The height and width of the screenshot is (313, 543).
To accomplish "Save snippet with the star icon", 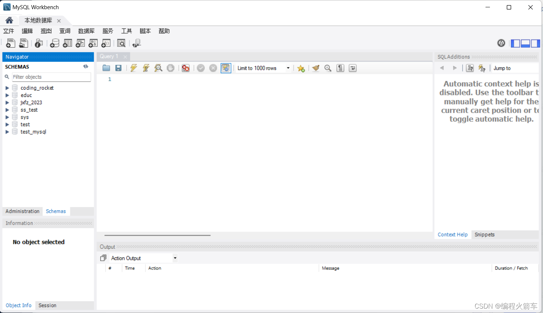I will pos(301,68).
